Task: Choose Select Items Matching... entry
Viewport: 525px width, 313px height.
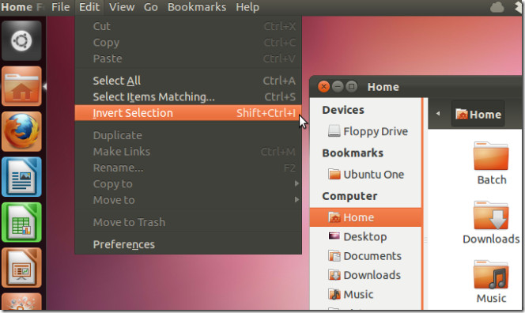Action: pyautogui.click(x=188, y=96)
